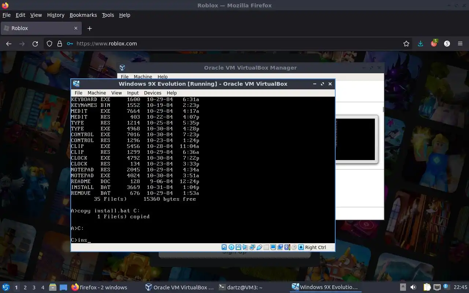Open file manager from taskbar
This screenshot has width=469, height=293.
52,288
